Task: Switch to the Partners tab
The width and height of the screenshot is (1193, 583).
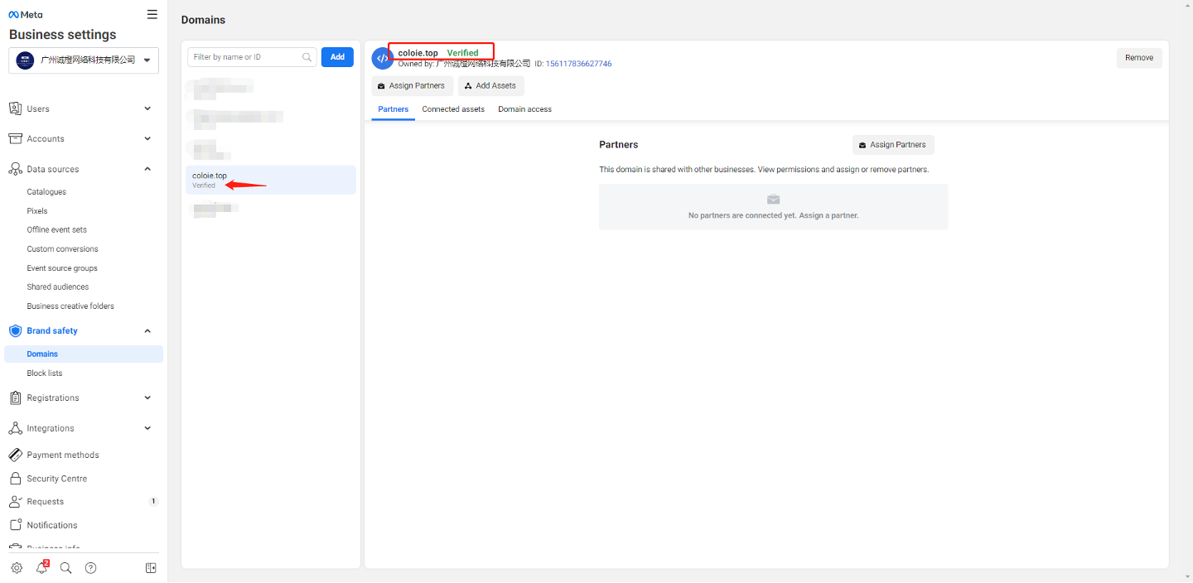Action: (394, 109)
